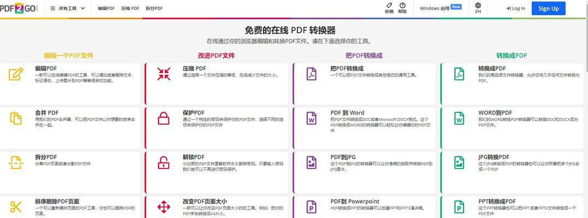Click the PPT转换成PDF green icon
Viewport: 588px width, 218px height.
click(459, 207)
